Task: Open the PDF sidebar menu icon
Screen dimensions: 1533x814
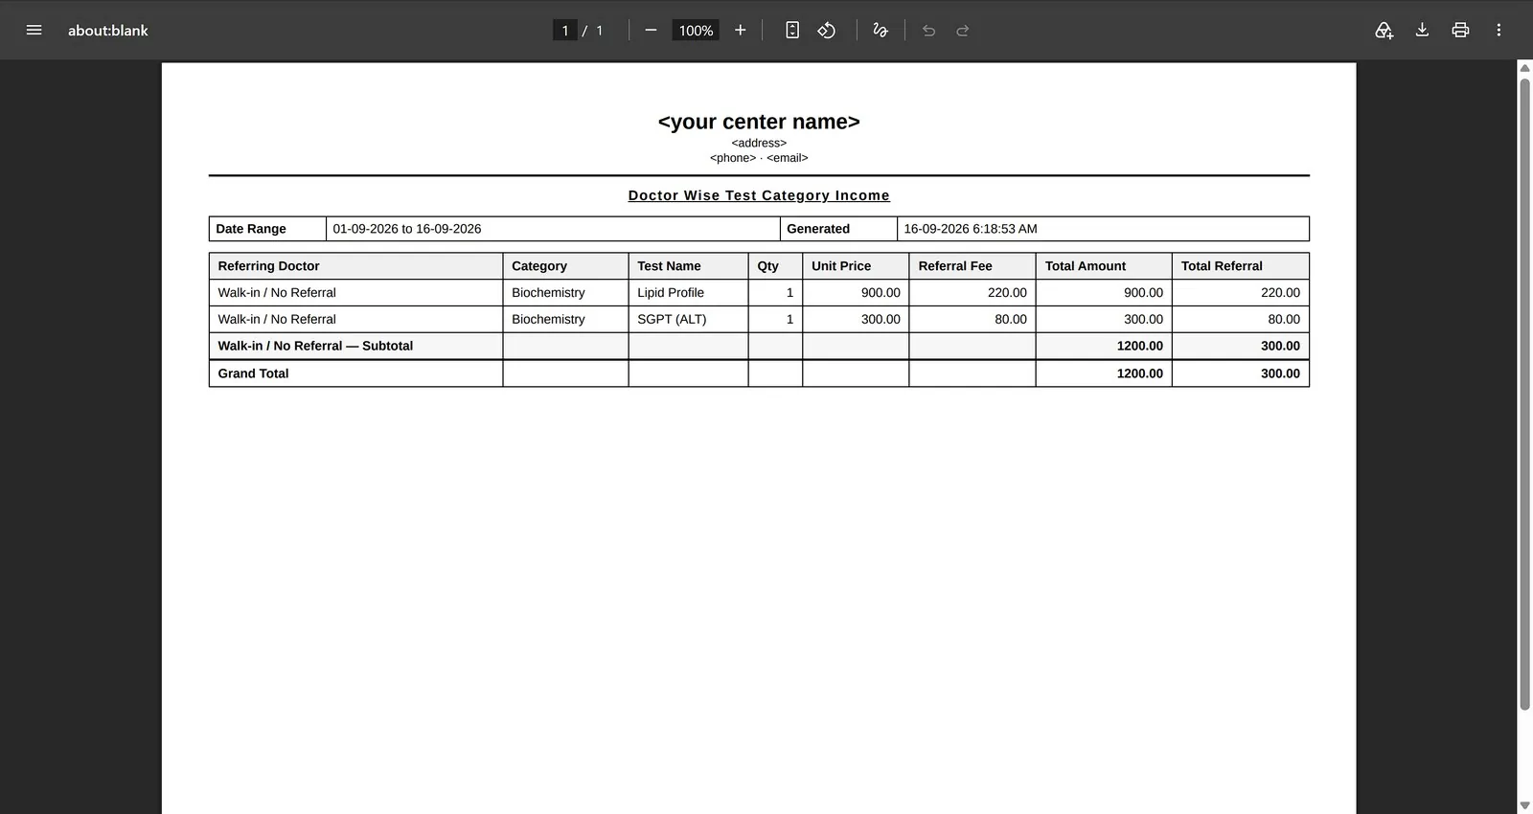Action: (x=34, y=30)
